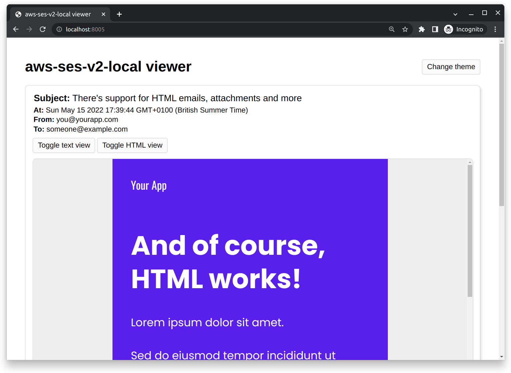Click the aws-ses-v2-local viewer page heading
511x373 pixels.
point(108,66)
